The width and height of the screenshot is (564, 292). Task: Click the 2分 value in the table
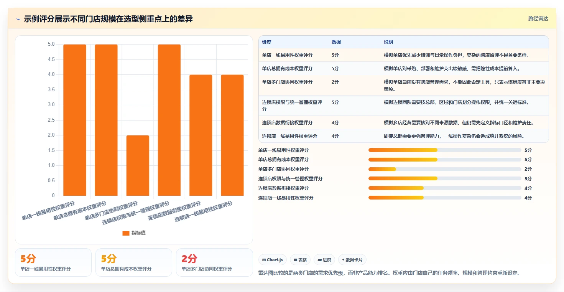click(x=335, y=82)
